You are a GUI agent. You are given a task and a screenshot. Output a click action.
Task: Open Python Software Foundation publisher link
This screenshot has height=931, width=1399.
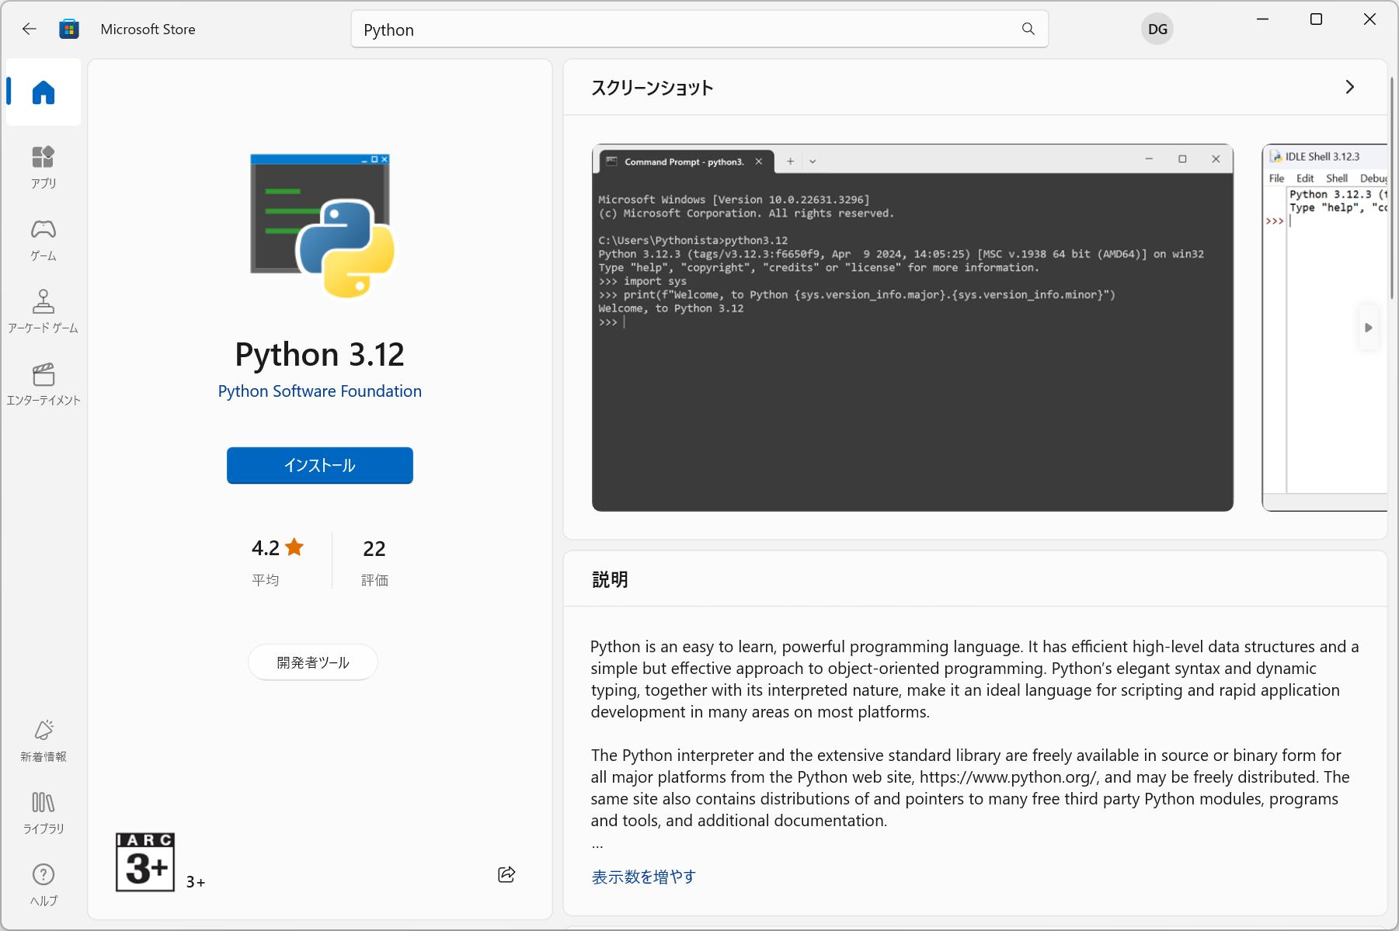point(320,391)
